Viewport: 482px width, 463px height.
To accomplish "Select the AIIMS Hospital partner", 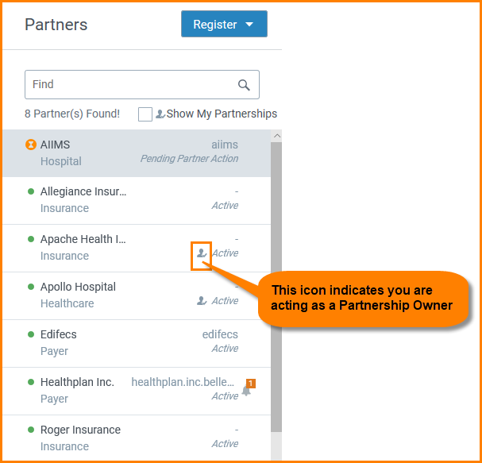I will [x=119, y=152].
